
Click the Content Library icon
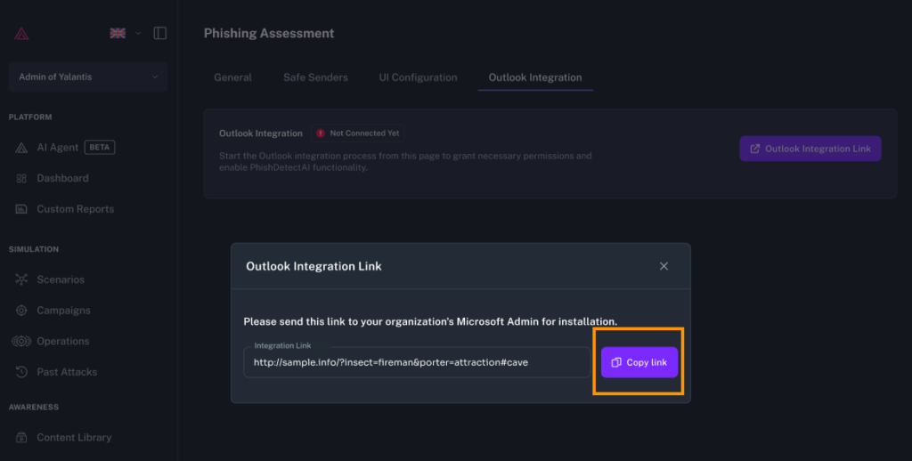(x=21, y=438)
